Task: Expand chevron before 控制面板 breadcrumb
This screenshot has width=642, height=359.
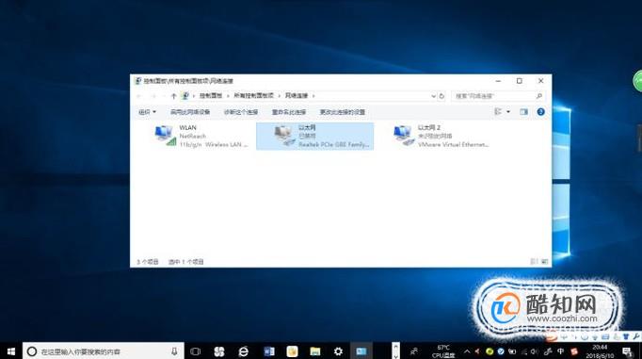Action: click(x=194, y=96)
